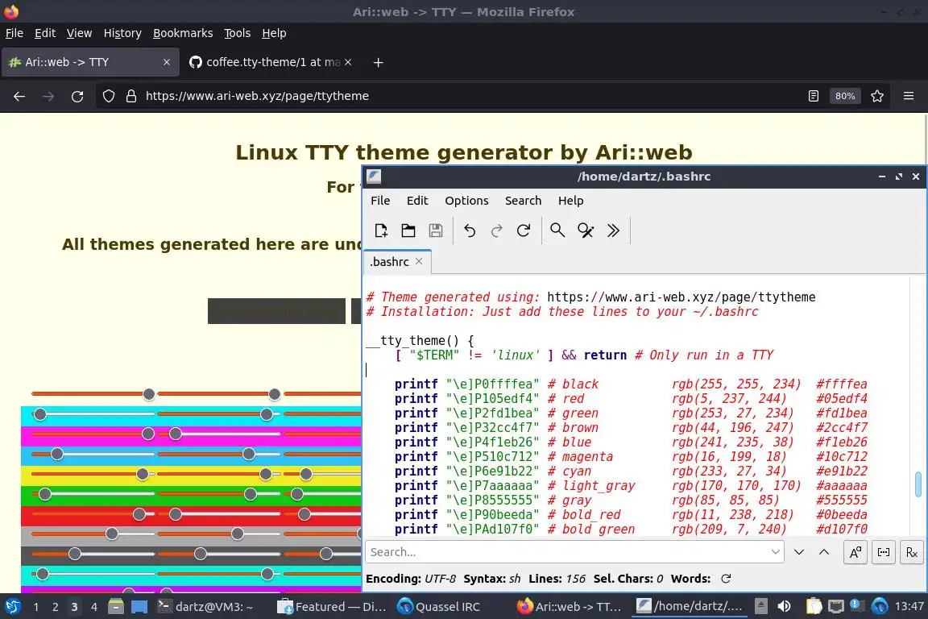
Task: Open the FeatherPad Help menu
Action: click(x=570, y=201)
